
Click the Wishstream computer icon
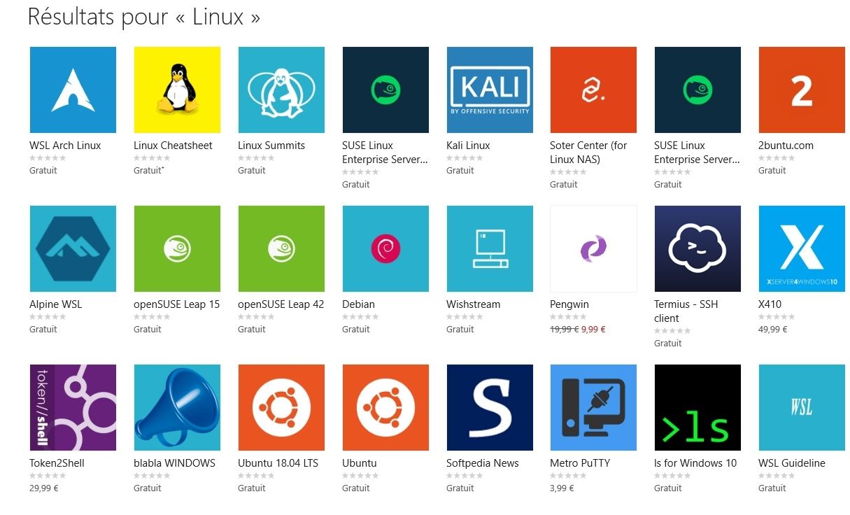click(x=490, y=248)
